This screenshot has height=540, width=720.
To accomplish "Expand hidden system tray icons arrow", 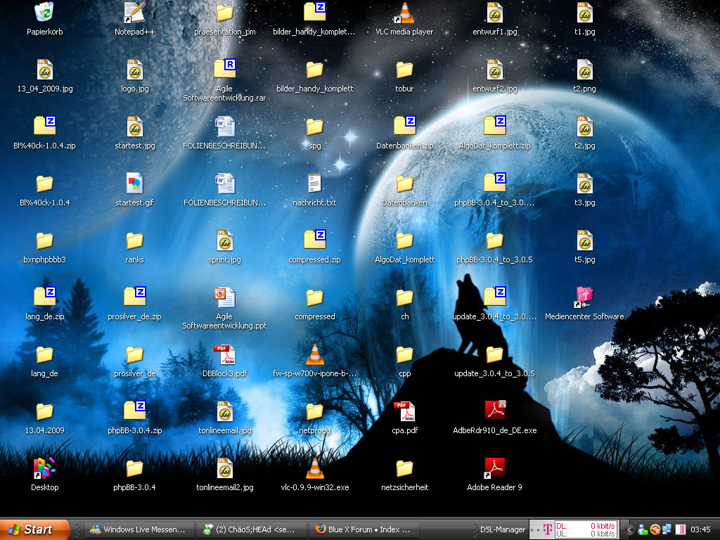I will click(631, 529).
